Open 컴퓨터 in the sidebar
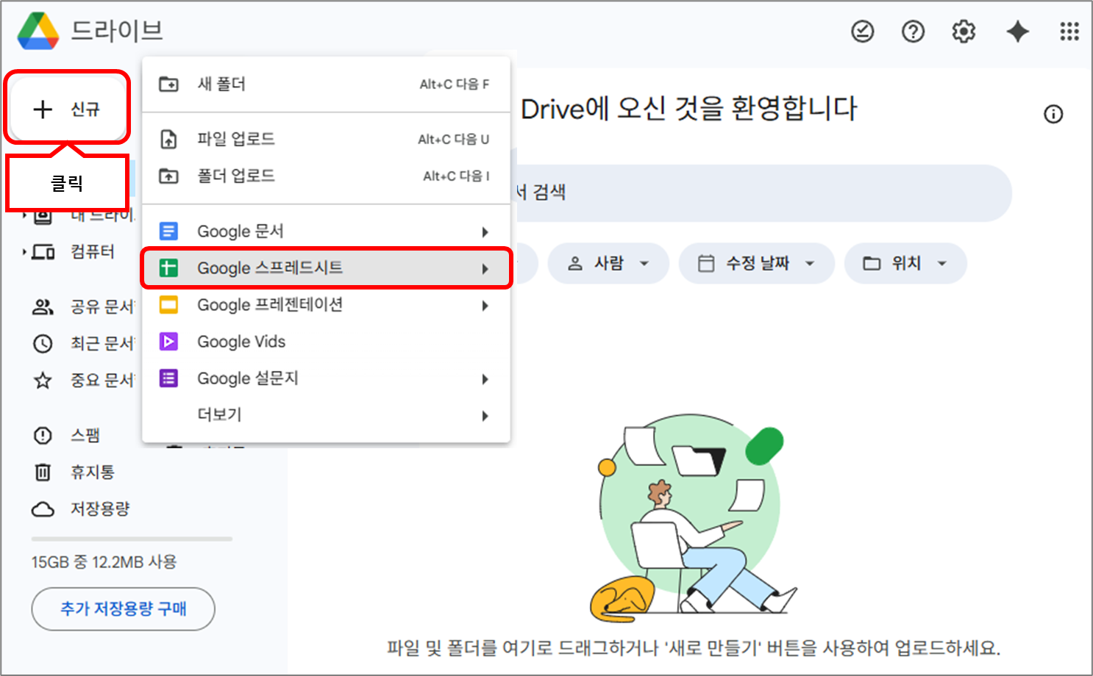The width and height of the screenshot is (1093, 676). pyautogui.click(x=92, y=252)
